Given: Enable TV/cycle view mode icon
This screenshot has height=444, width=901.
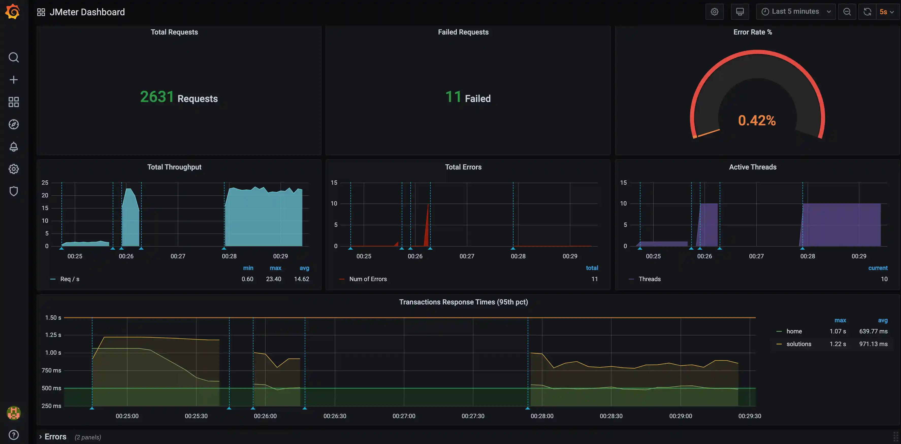Looking at the screenshot, I should coord(740,11).
